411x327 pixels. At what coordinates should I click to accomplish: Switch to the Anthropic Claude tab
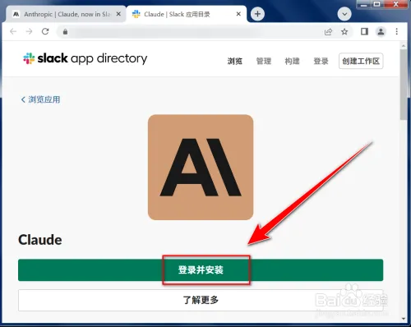(66, 14)
